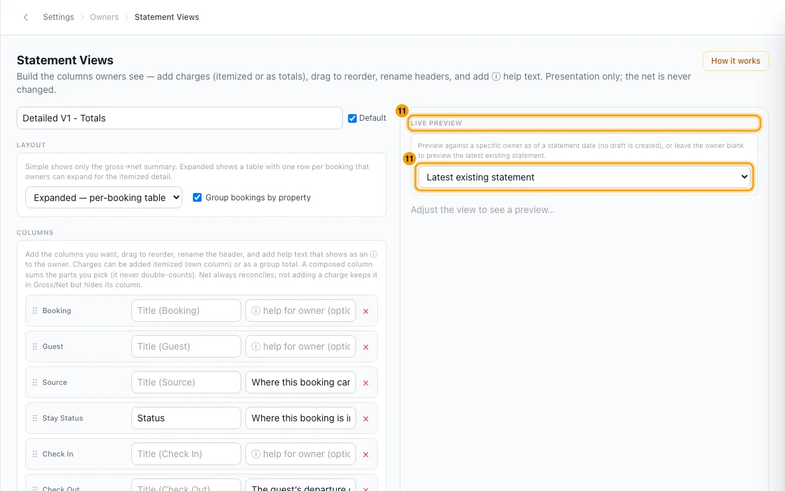Click the COLUMNS section label
This screenshot has width=785, height=491.
click(x=35, y=232)
